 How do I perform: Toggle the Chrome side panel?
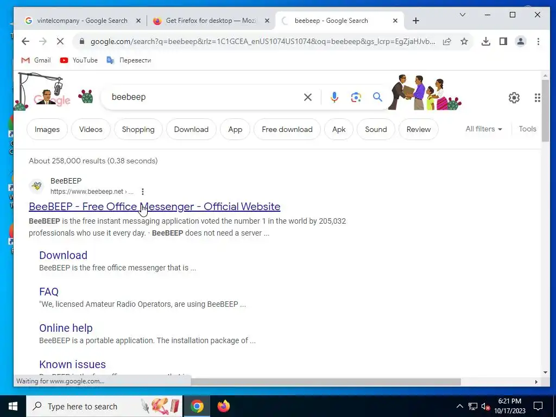click(503, 41)
